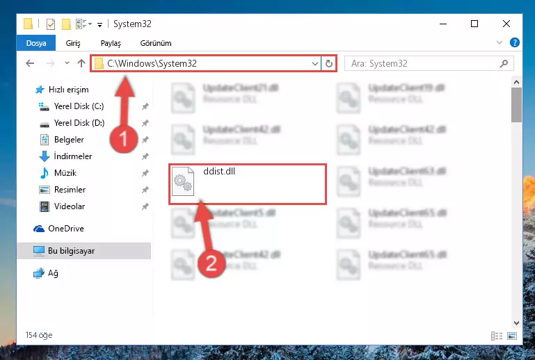
Task: Close the System32 window
Action: (506, 24)
